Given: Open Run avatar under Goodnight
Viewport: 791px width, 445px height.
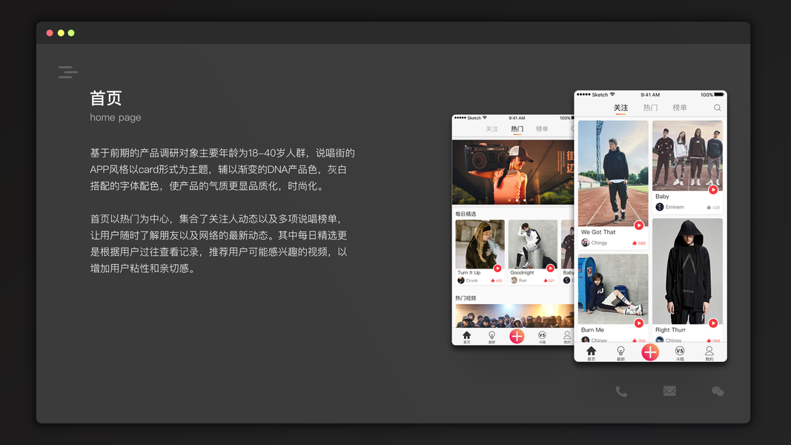Looking at the screenshot, I should [x=514, y=280].
